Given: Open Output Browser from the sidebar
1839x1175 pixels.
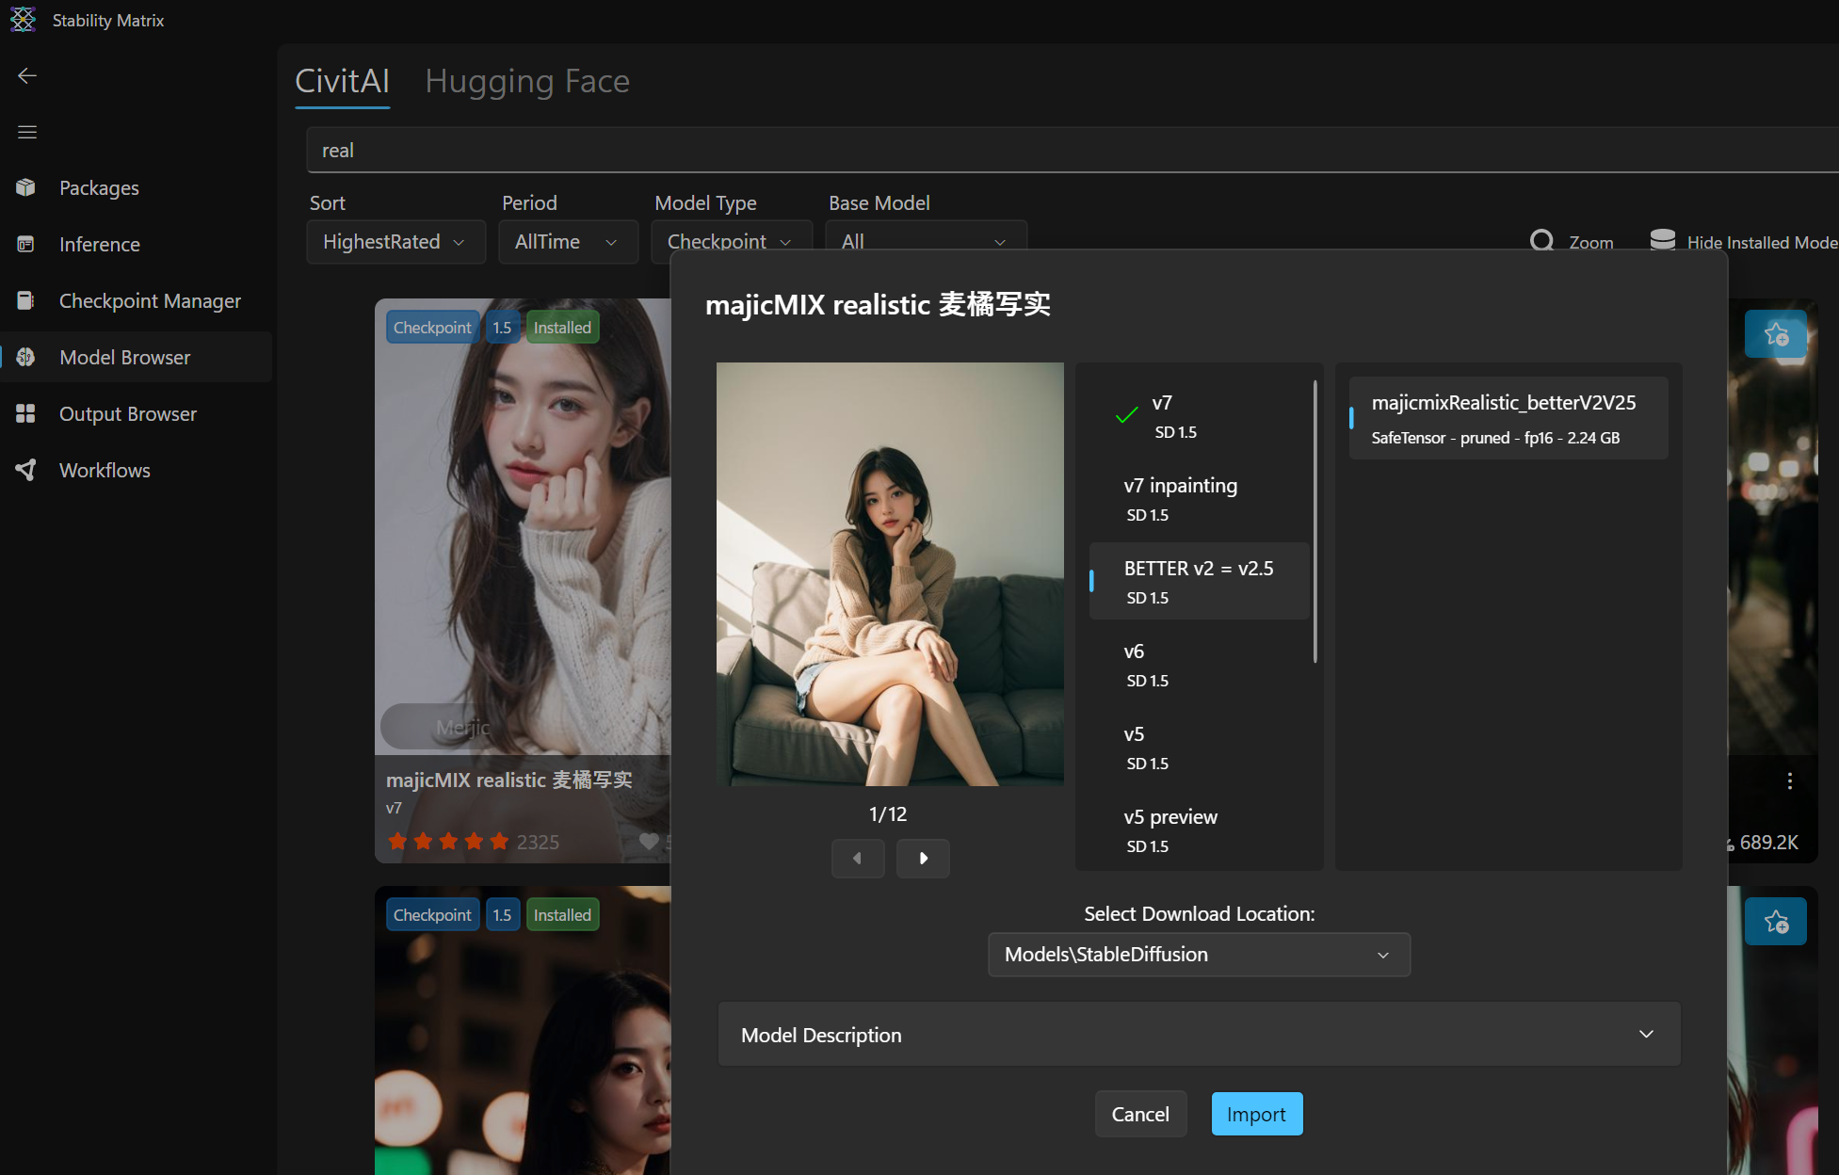Looking at the screenshot, I should coord(127,413).
